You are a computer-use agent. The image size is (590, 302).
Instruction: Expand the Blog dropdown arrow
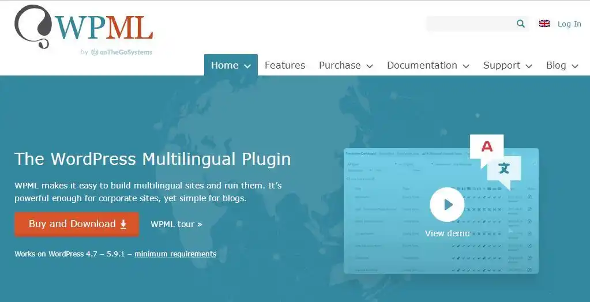coord(574,66)
